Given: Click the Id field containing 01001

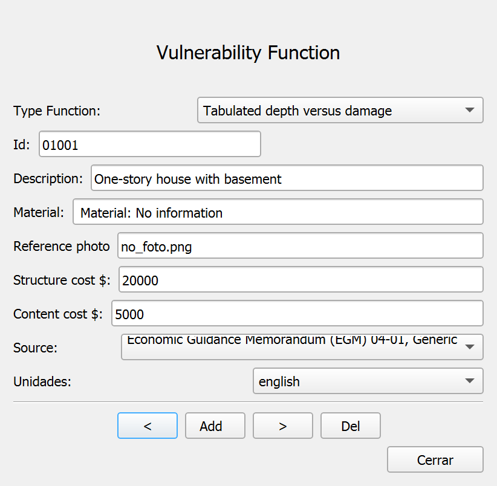Looking at the screenshot, I should coord(149,144).
